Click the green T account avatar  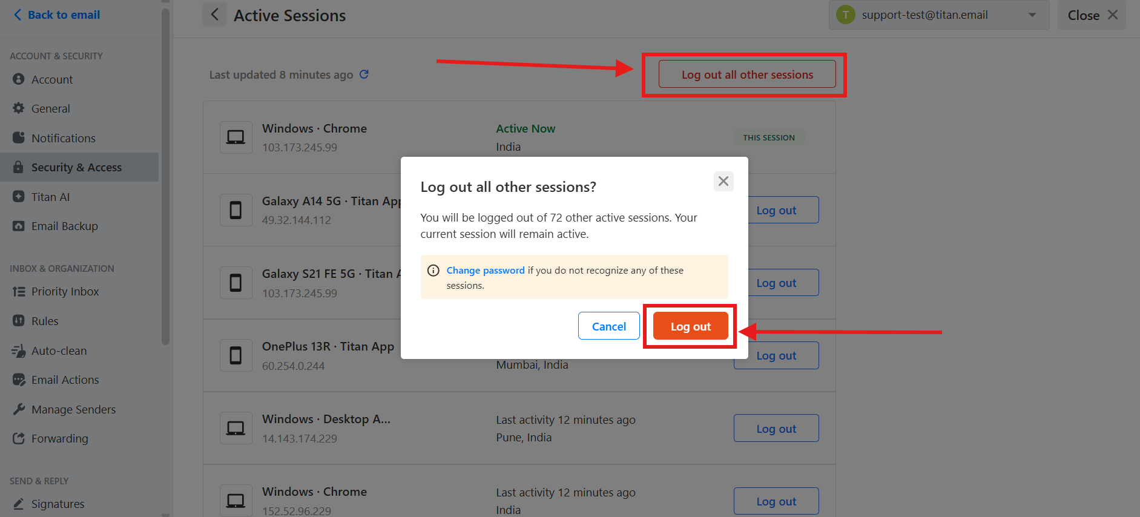(846, 15)
